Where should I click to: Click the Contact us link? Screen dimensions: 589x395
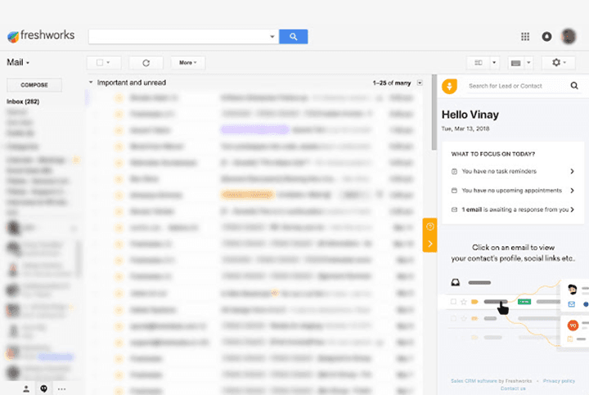click(x=513, y=388)
